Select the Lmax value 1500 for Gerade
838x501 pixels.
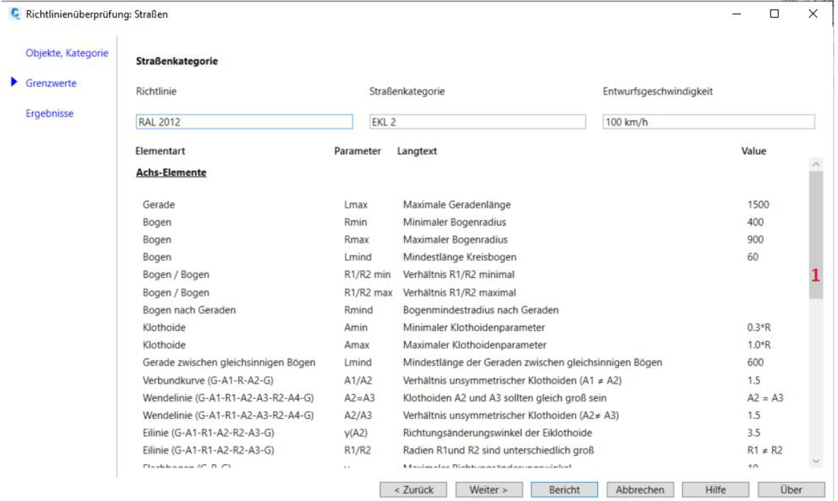(x=758, y=205)
